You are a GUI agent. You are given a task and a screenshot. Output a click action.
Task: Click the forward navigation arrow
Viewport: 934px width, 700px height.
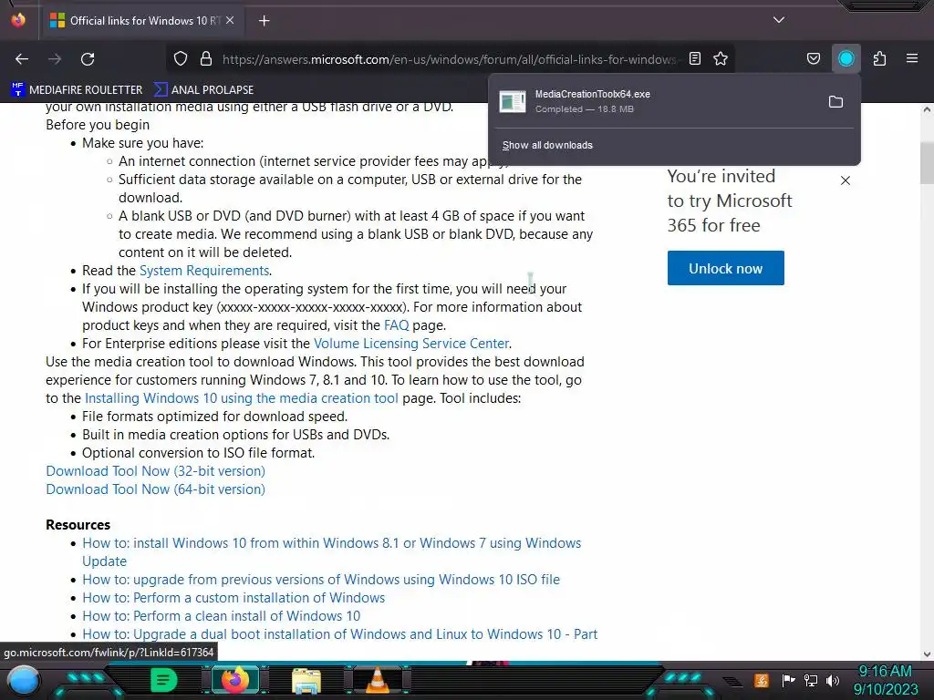[x=55, y=59]
